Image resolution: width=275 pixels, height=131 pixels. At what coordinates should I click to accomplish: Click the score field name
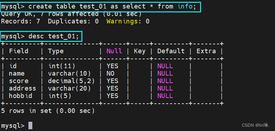click(18, 81)
